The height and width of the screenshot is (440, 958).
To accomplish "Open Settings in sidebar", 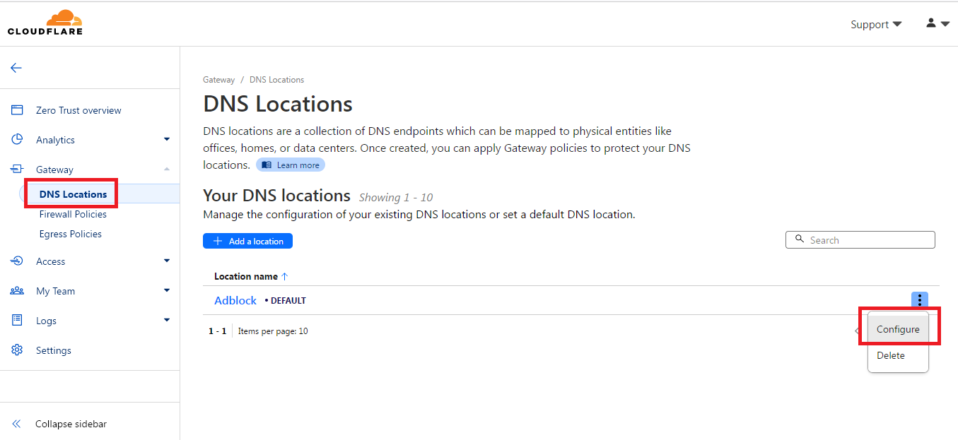I will [54, 350].
